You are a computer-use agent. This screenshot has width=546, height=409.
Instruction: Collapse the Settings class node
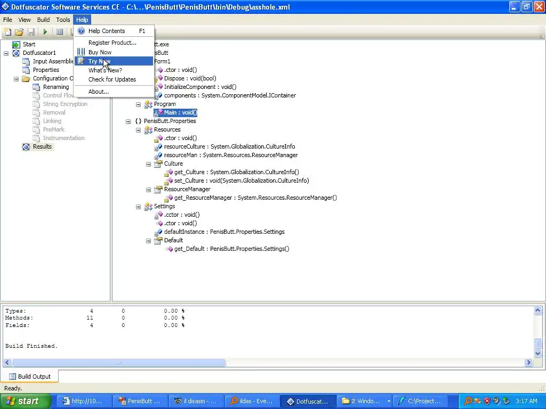(x=138, y=207)
